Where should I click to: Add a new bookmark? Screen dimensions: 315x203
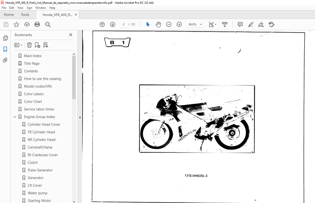pyautogui.click(x=37, y=45)
